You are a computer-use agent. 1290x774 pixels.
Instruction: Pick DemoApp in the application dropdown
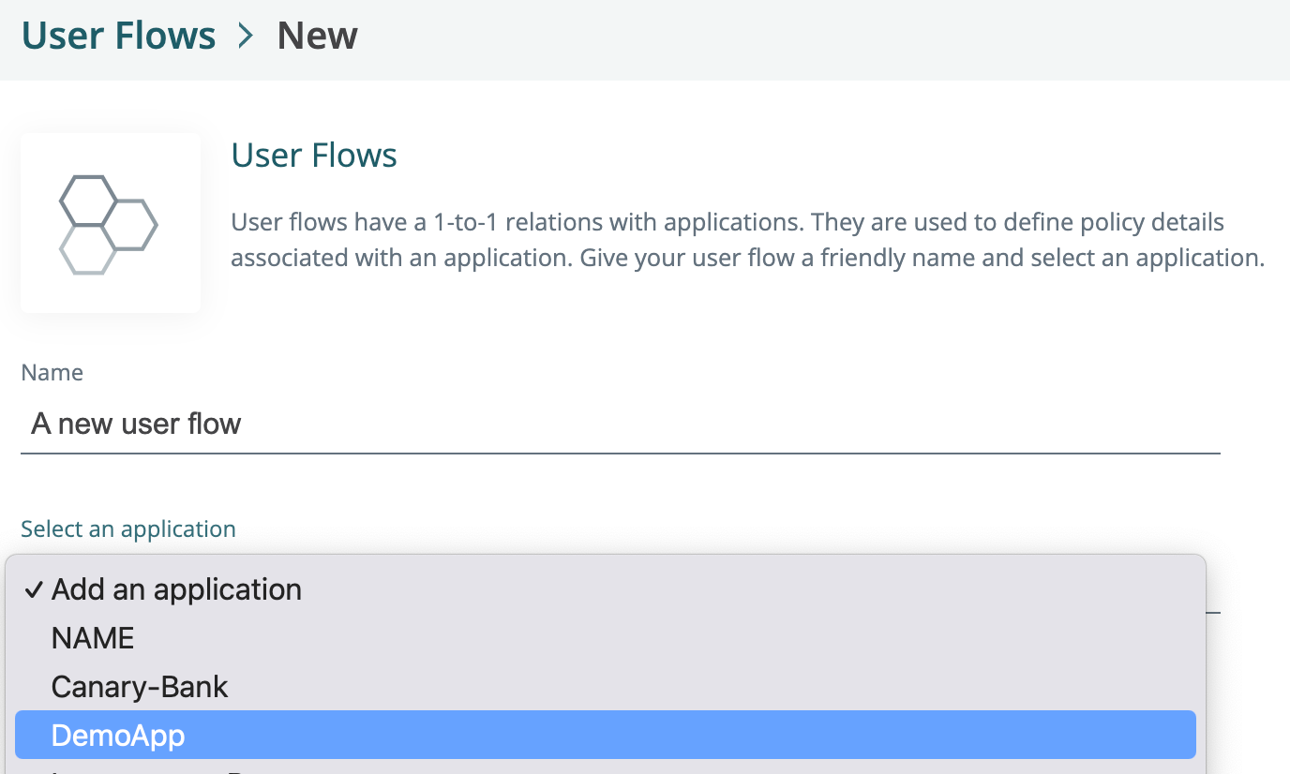tap(606, 735)
